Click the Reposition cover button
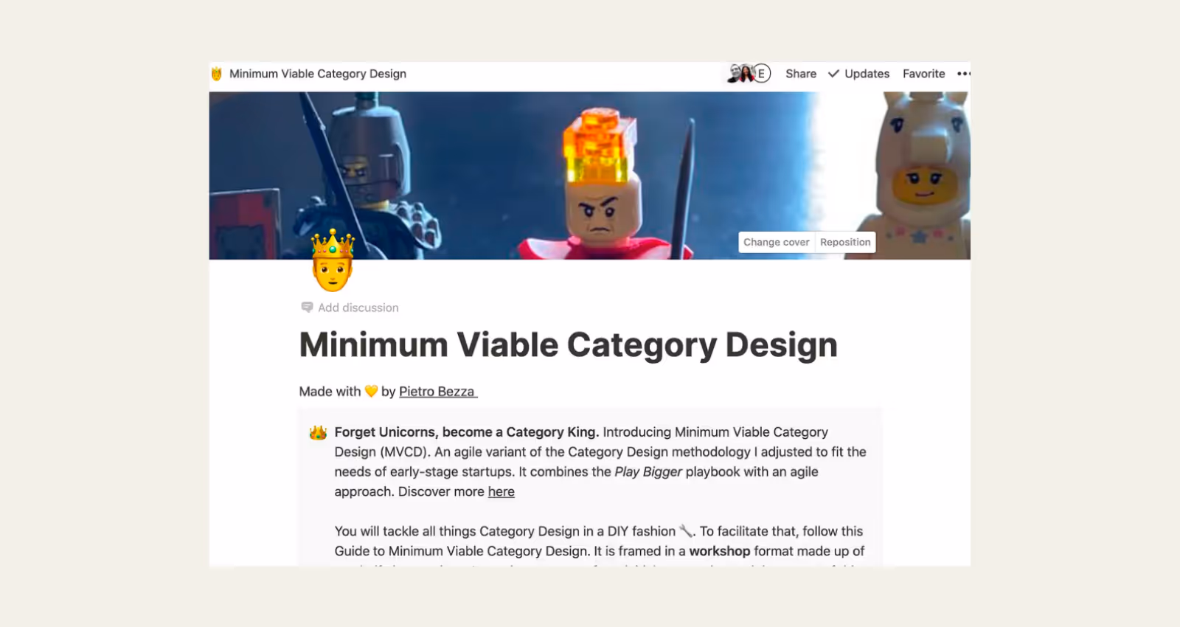 point(845,242)
